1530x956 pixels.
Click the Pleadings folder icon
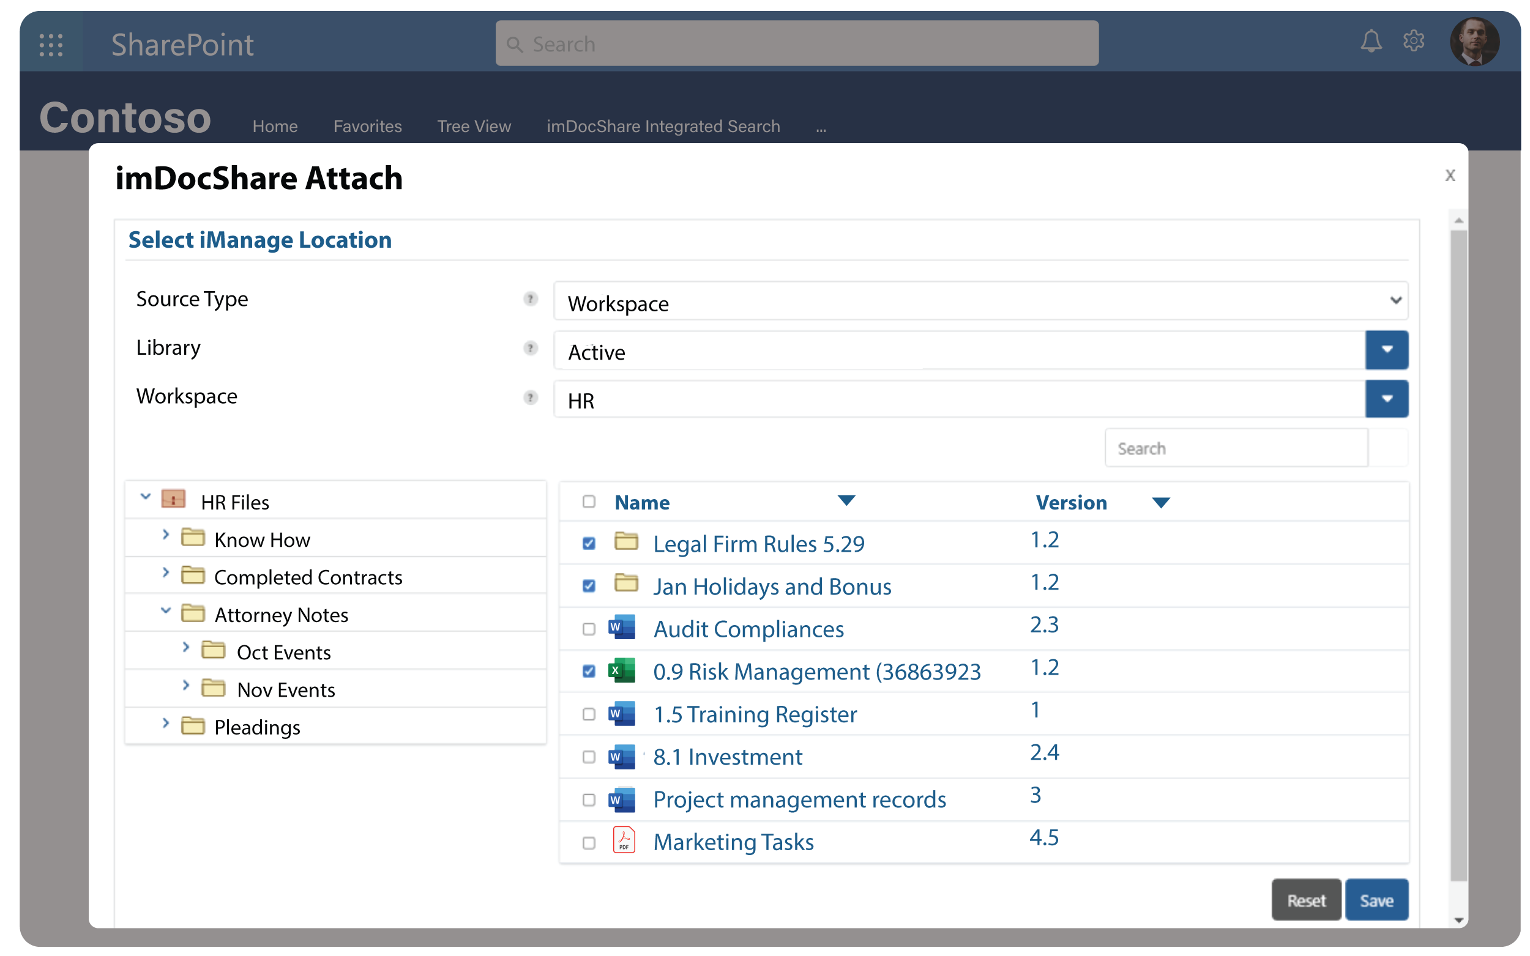tap(193, 726)
